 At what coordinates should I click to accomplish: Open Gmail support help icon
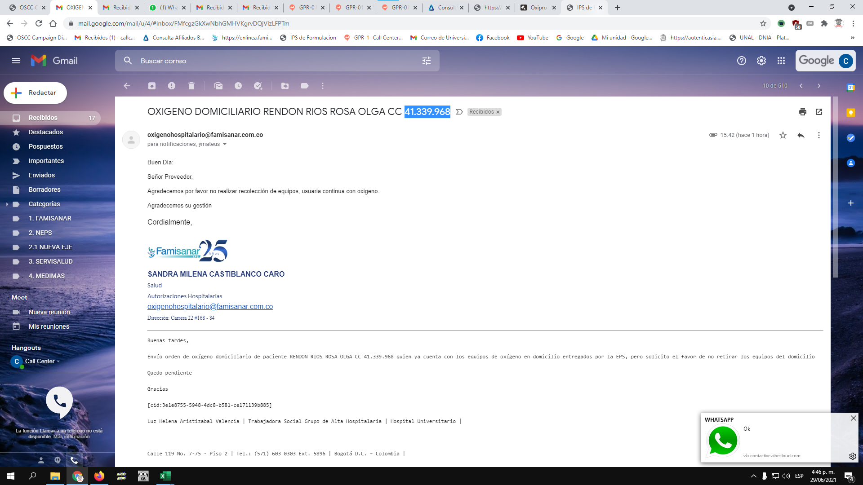(742, 61)
